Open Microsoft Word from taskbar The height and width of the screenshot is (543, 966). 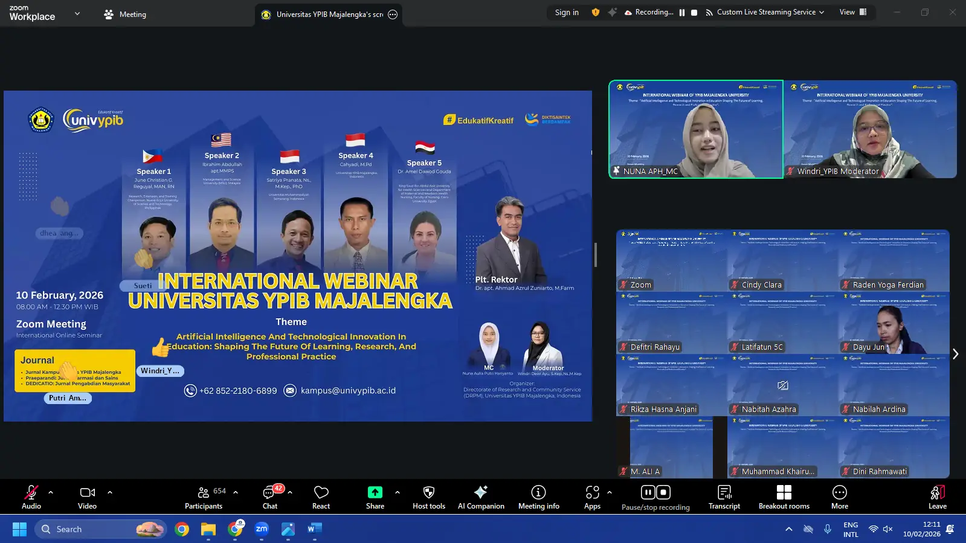coord(314,529)
